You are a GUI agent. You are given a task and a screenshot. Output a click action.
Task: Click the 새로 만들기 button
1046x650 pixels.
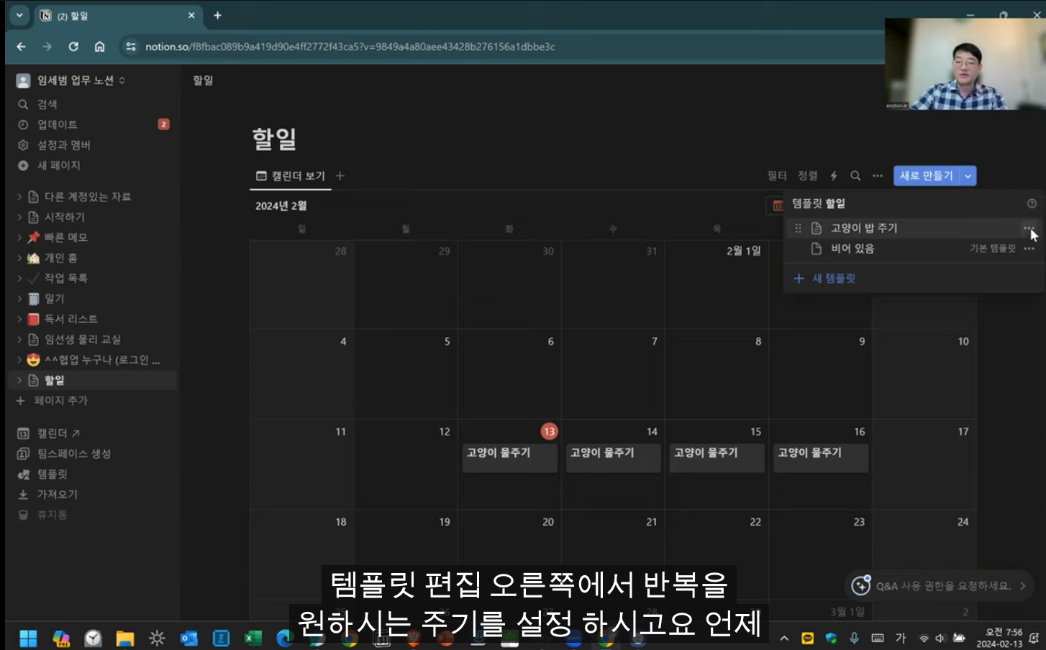coord(927,176)
